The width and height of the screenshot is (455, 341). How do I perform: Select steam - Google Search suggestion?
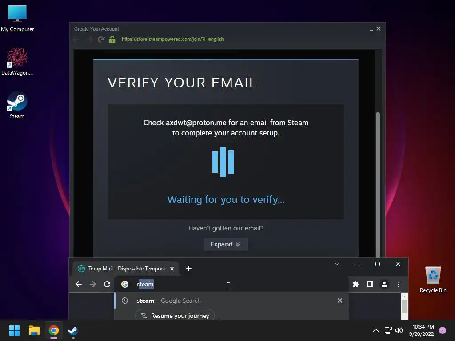(231, 301)
